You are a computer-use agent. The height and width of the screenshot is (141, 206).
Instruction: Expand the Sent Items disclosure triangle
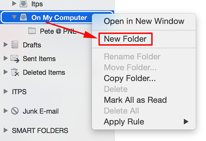[6, 58]
